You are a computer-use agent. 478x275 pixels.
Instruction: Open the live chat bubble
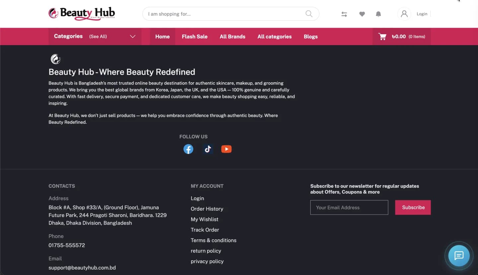[459, 256]
